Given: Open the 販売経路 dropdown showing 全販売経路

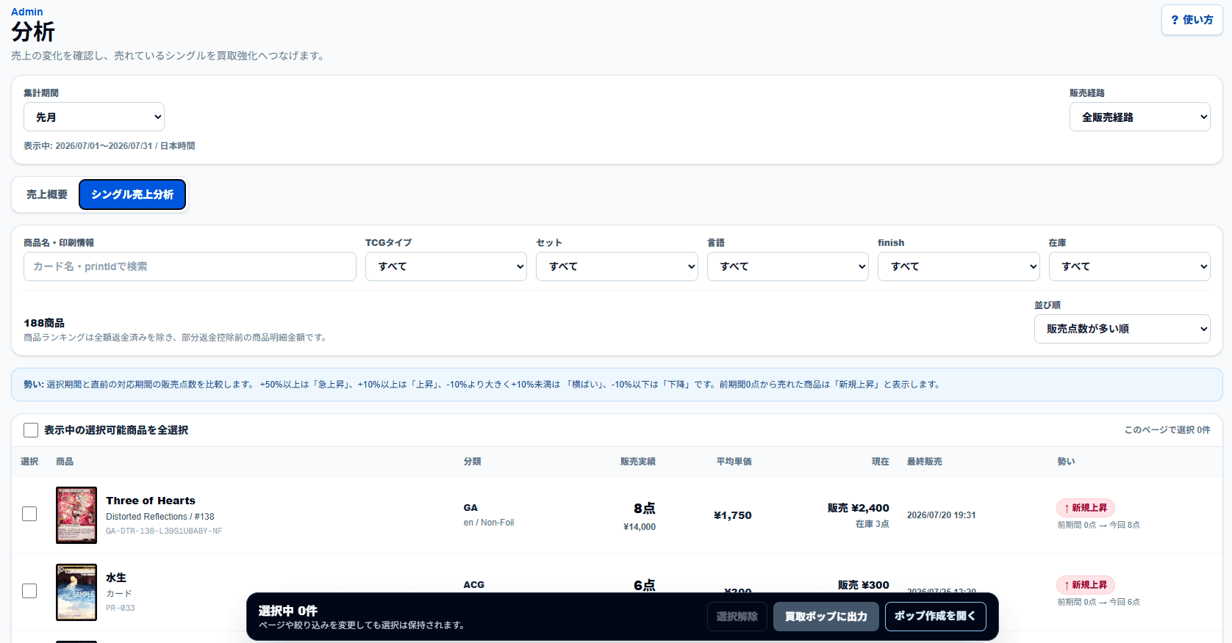Looking at the screenshot, I should 1139,117.
